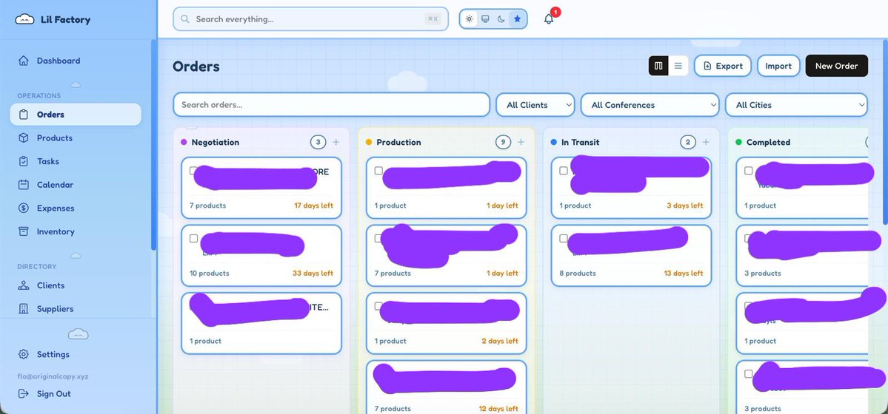The height and width of the screenshot is (414, 888).
Task: Click the sidebar vertical scrollbar
Action: point(153,144)
